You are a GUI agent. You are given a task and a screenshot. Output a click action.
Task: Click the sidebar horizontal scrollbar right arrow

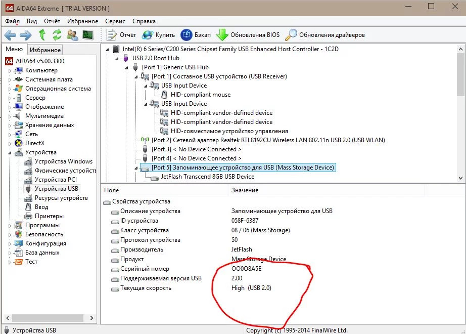pos(92,318)
